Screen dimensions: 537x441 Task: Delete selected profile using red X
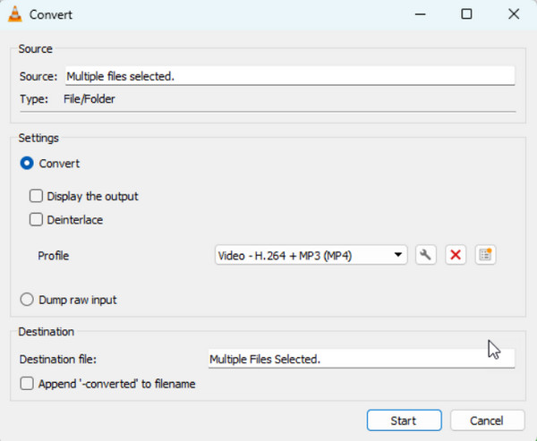pos(456,255)
